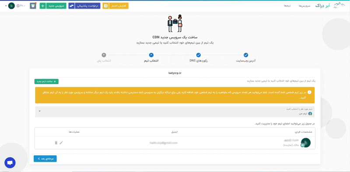Click the wallet icon beside افزایش اعتبار

tap(105, 6)
